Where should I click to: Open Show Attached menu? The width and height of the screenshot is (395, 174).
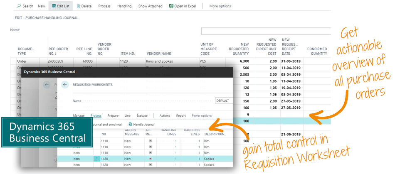coord(151,6)
